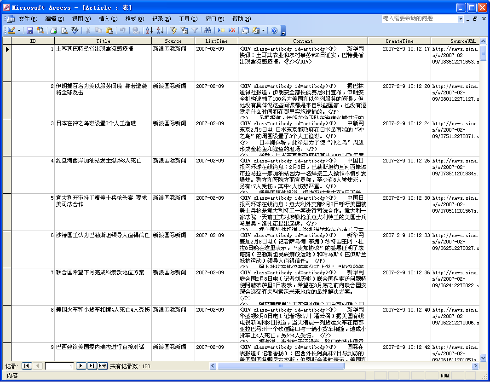Click the Content column header
The width and height of the screenshot is (490, 382).
click(303, 41)
